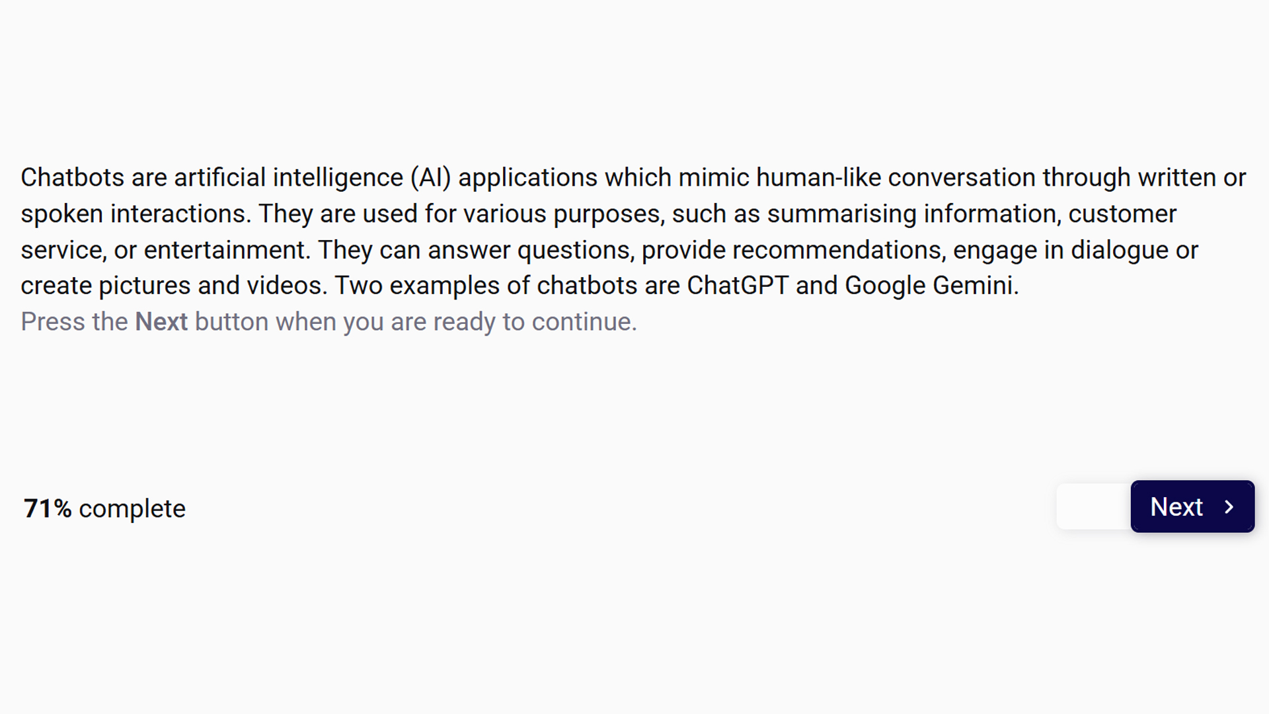Screen dimensions: 1269x714
Task: Click the (AI) abbreviation in the text
Action: 430,177
